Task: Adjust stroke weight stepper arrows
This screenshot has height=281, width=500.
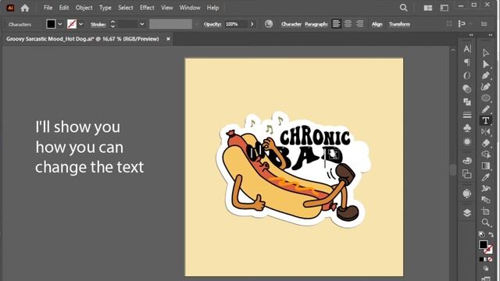Action: pyautogui.click(x=112, y=24)
